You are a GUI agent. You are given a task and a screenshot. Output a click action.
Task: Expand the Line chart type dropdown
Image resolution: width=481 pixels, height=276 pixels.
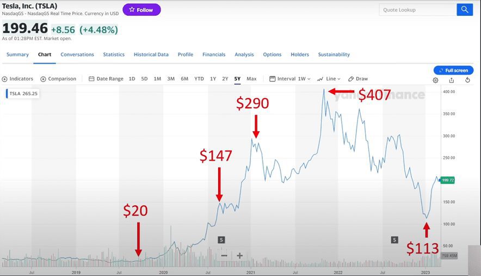pyautogui.click(x=329, y=79)
